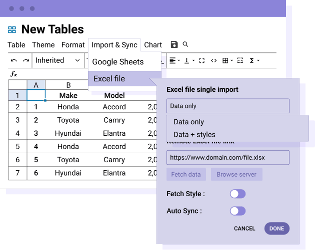Choose the Data + styles option
This screenshot has width=315, height=250.
194,134
